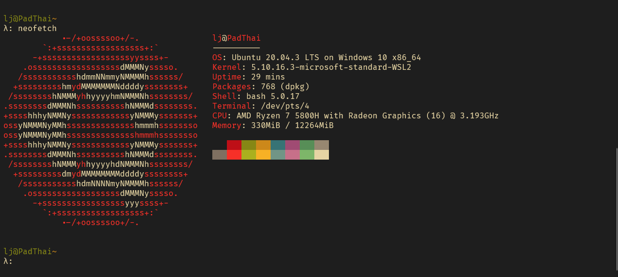This screenshot has height=277, width=618.
Task: Click the OS line showing Ubuntu 20.04.3
Action: coord(317,58)
